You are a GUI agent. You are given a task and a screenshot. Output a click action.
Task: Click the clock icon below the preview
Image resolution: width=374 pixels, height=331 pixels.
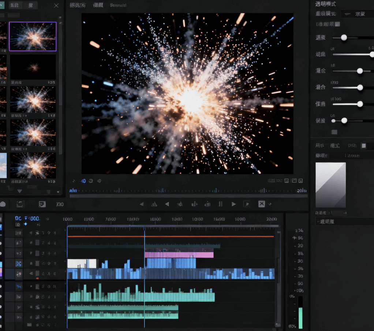(91, 181)
